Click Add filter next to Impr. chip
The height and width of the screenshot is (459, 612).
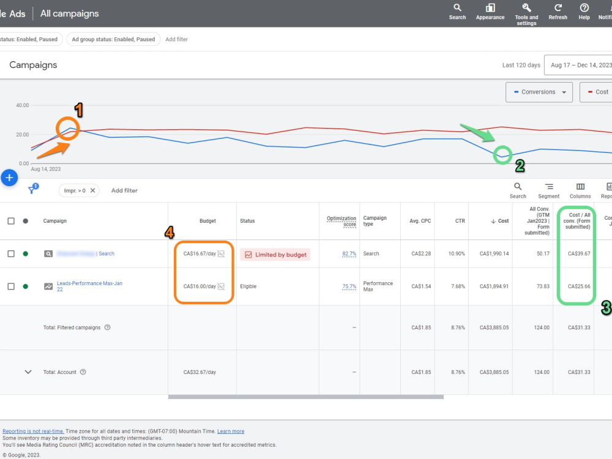click(x=124, y=190)
